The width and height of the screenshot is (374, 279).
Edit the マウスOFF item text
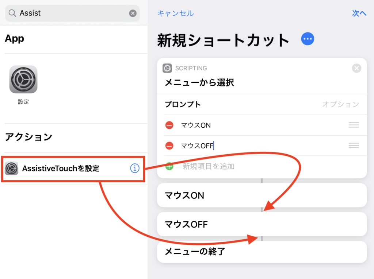[198, 146]
